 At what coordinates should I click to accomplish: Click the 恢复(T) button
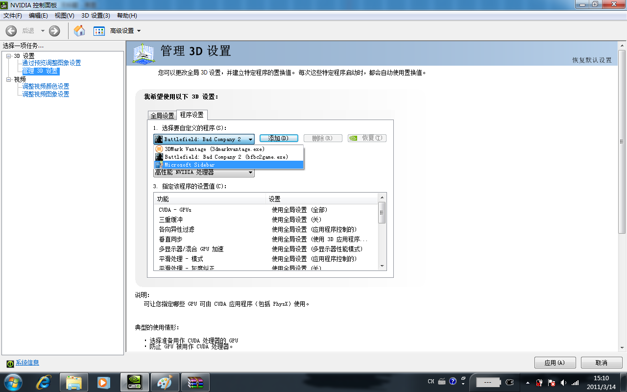(367, 138)
